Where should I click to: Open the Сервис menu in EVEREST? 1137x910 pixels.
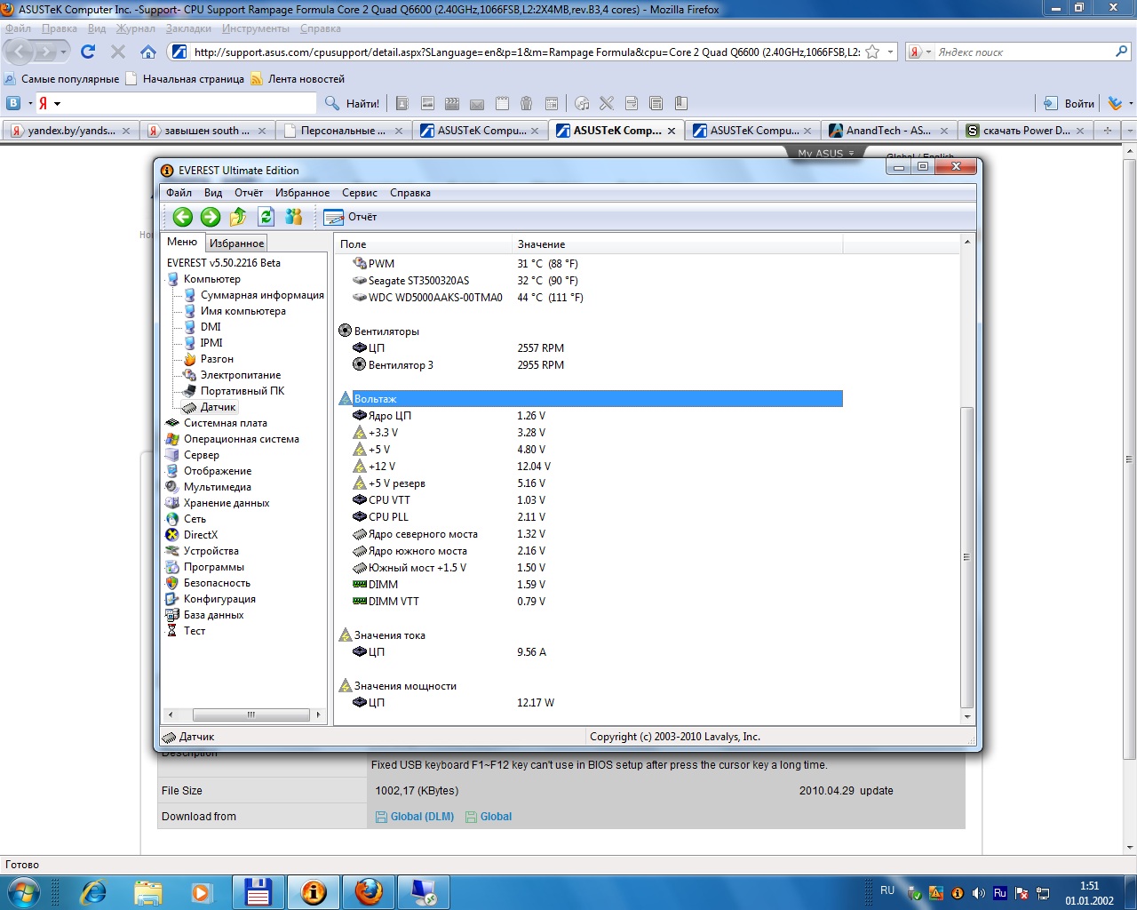[360, 193]
